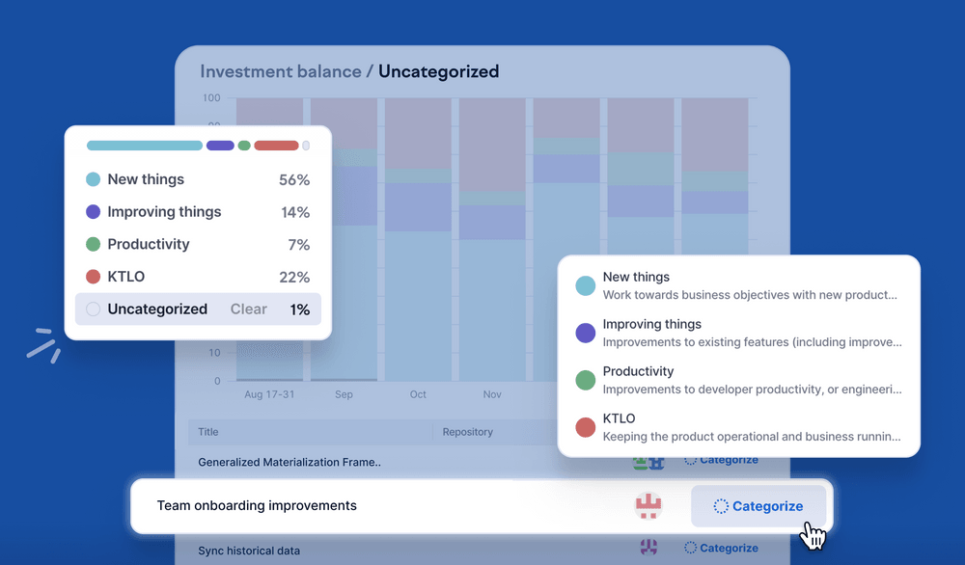Screen dimensions: 965x565
Task: Click the red KTLO dot in percentage legend
Action: (94, 277)
